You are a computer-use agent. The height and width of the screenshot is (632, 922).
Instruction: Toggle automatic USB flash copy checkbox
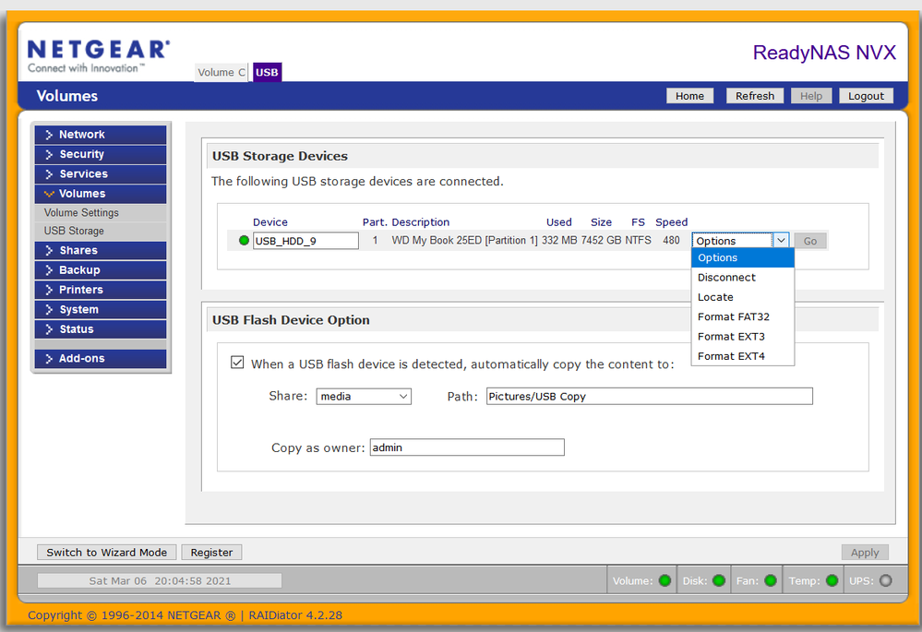[237, 364]
